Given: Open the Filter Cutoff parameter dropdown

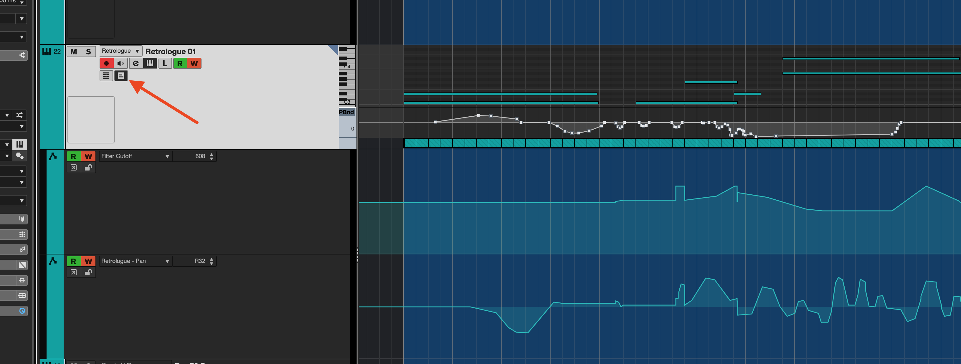Looking at the screenshot, I should (135, 156).
